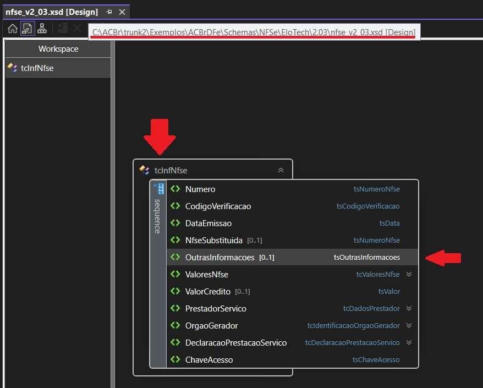483x388 pixels.
Task: Click the file path tooltip text
Action: pyautogui.click(x=254, y=32)
